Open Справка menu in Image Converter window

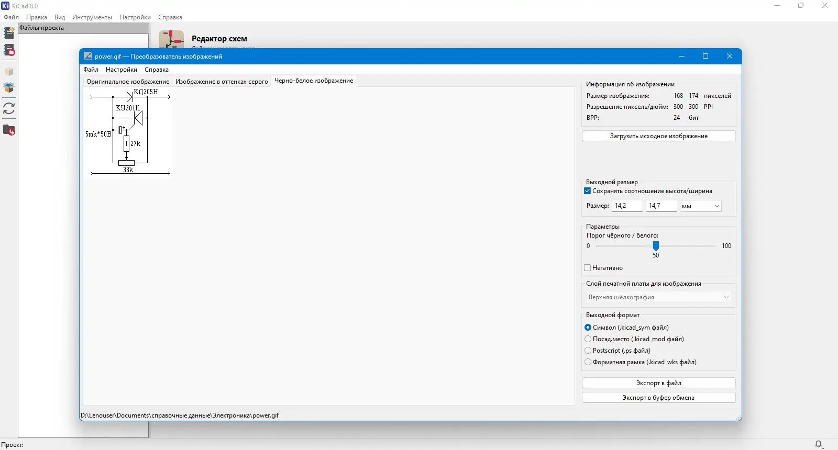(x=157, y=70)
